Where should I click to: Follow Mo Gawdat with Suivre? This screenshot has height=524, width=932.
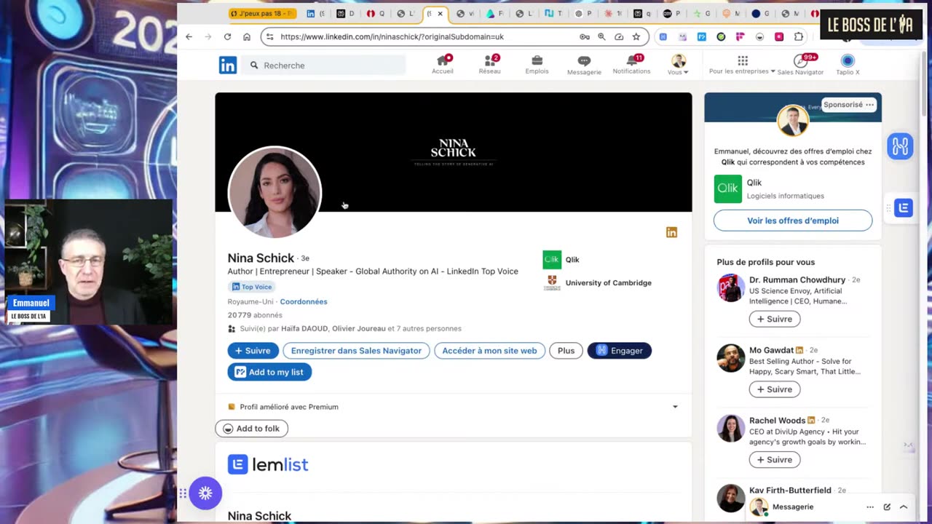(774, 389)
